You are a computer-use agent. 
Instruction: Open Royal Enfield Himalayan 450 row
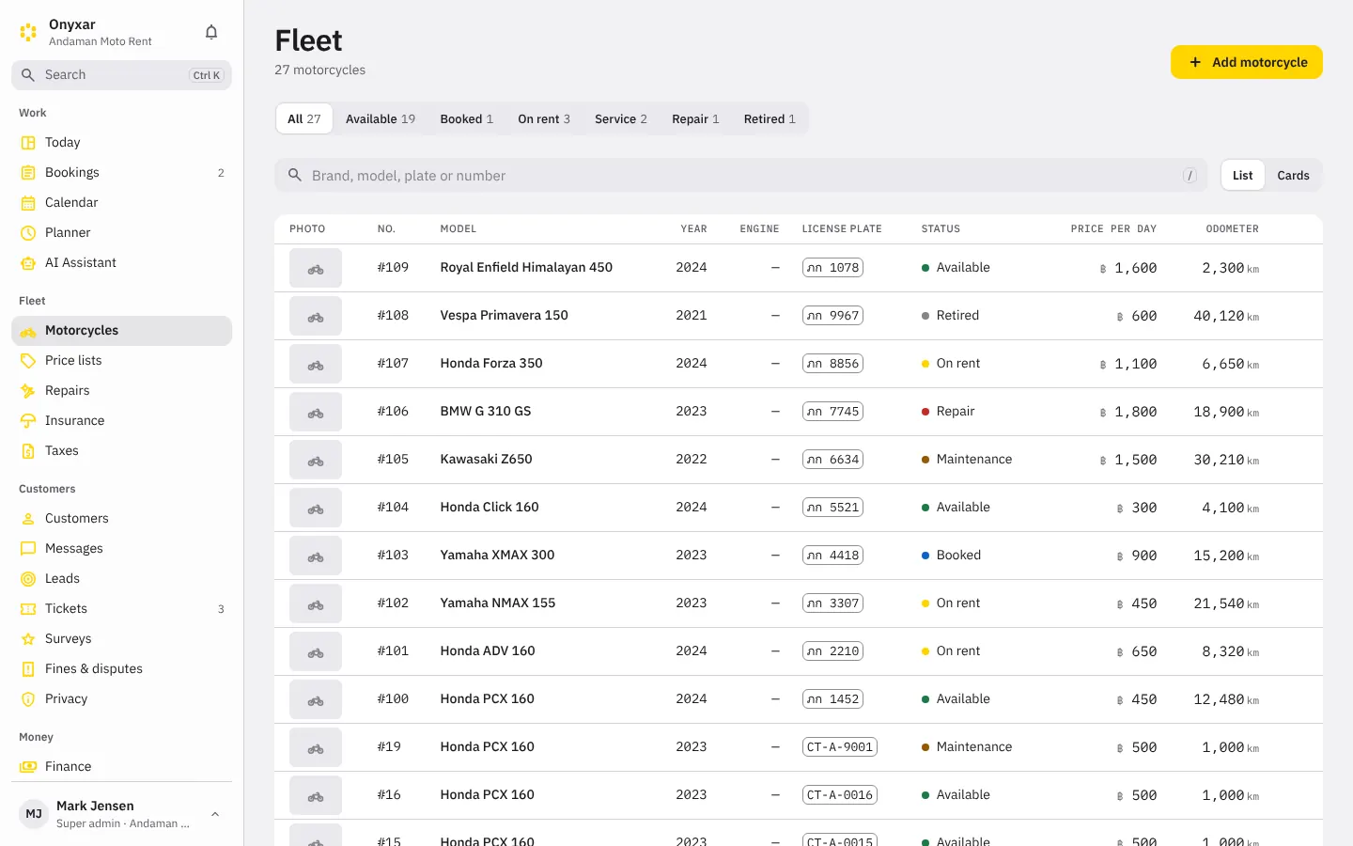[799, 268]
